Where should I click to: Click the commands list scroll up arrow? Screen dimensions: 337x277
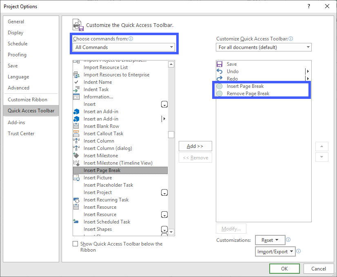(x=171, y=64)
